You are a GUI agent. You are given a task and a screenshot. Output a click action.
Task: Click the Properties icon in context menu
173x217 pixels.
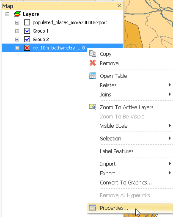93,208
